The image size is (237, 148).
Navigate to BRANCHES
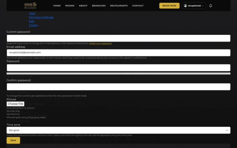(99, 6)
